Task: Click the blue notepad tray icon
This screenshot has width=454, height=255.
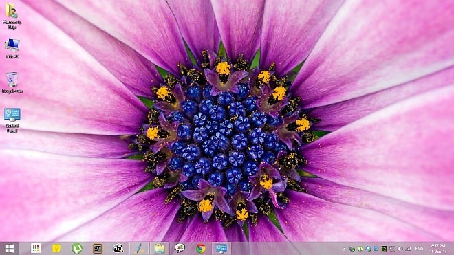Action: (x=376, y=249)
